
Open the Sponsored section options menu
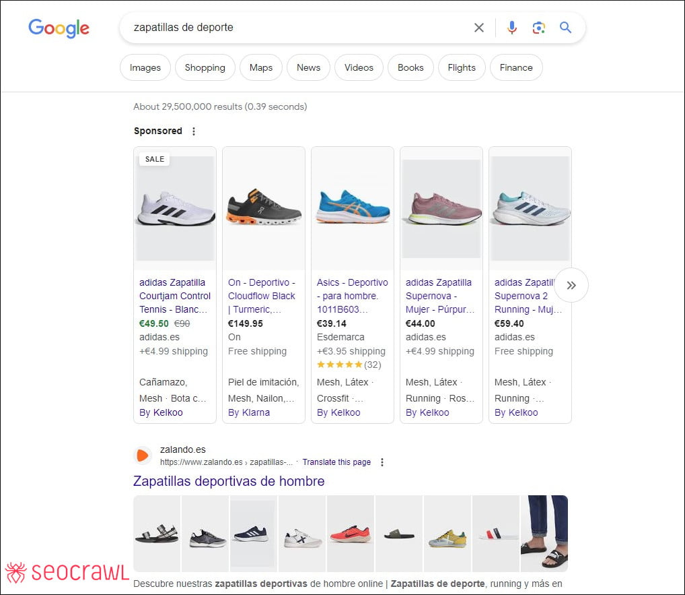194,131
